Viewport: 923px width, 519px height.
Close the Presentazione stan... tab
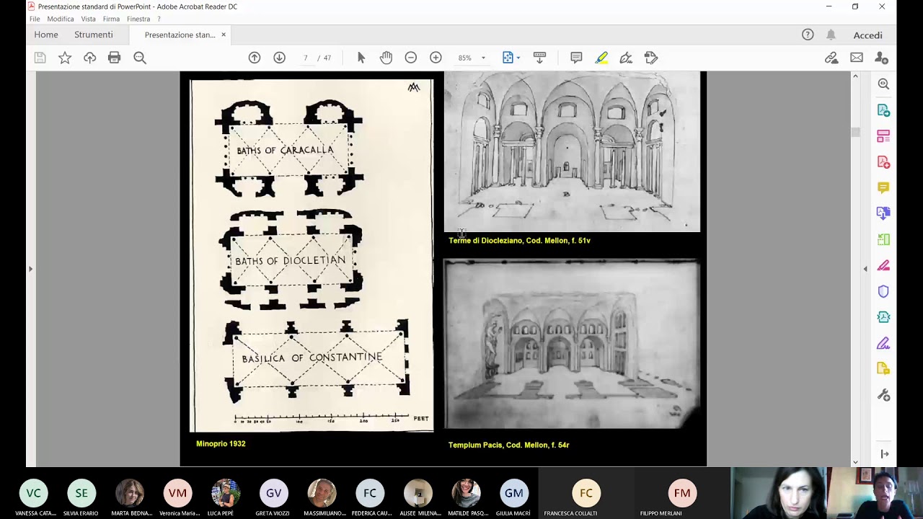pos(224,35)
